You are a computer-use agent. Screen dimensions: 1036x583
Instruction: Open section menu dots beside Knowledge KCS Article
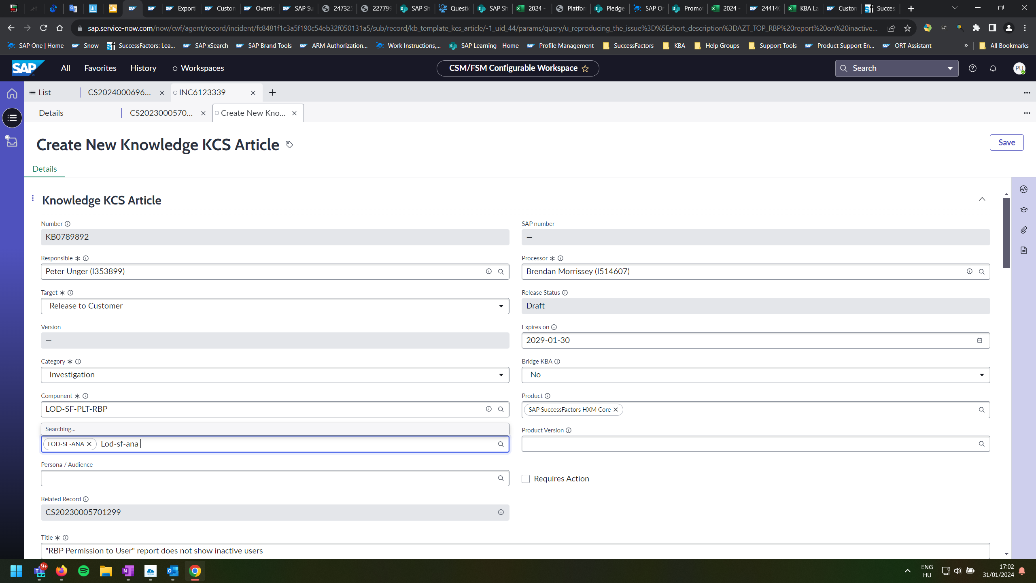click(x=33, y=198)
